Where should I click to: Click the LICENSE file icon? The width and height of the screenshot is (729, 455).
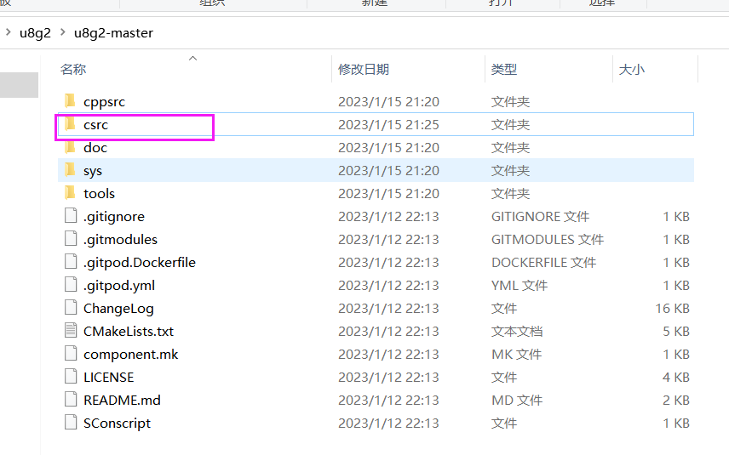(71, 377)
